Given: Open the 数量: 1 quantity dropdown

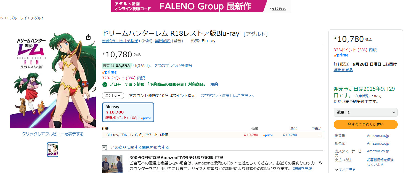Looking at the screenshot, I should (x=366, y=112).
